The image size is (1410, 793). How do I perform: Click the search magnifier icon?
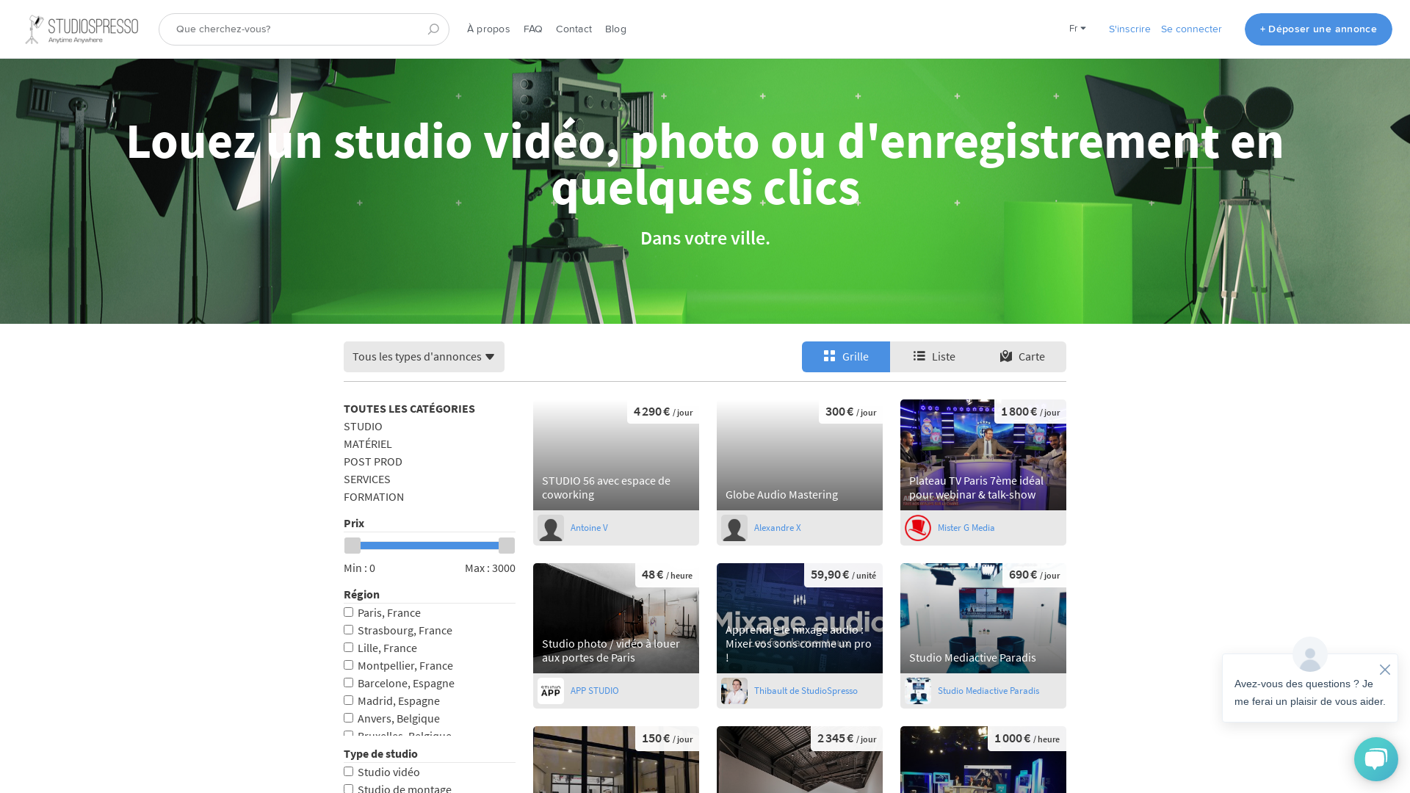pos(433,29)
